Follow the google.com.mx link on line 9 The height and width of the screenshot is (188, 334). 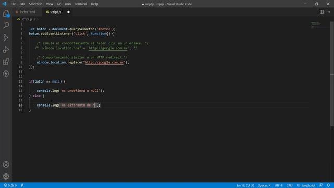104,62
